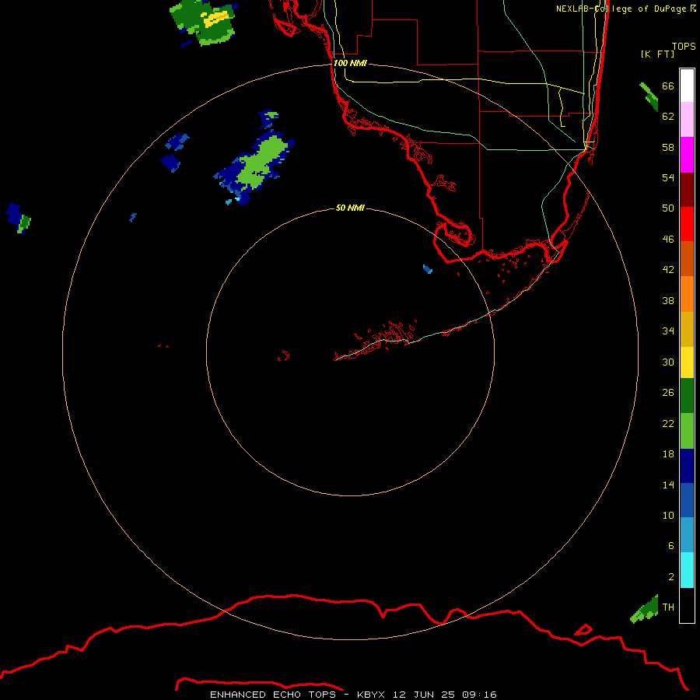Click the "[K FT]" units label
The width and height of the screenshot is (700, 700).
(x=657, y=54)
